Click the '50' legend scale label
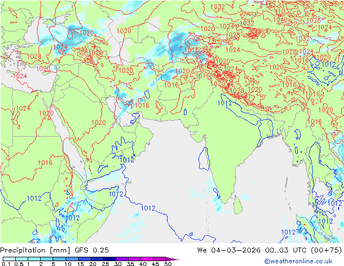 pyautogui.click(x=168, y=264)
